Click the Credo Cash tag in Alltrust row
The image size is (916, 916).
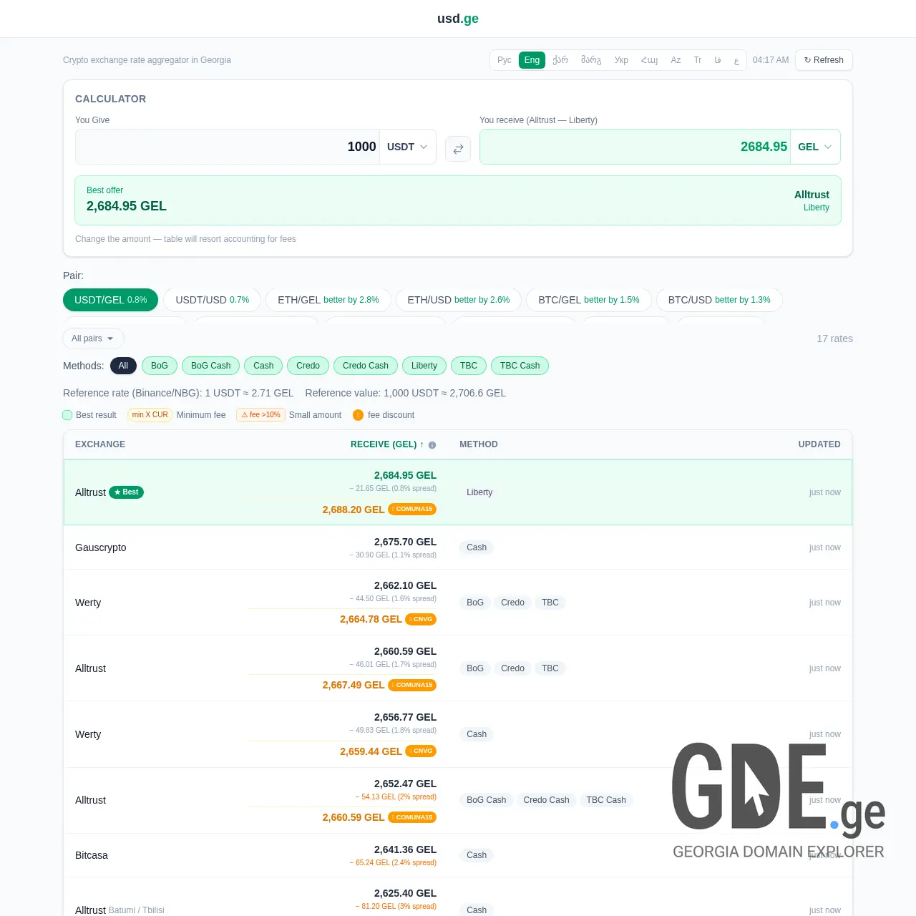[546, 800]
